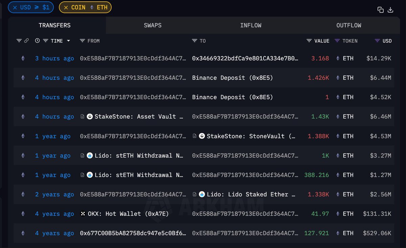Viewport: 406px width, 248px height.
Task: Click the chain-link filter icon in the header
Action: 26,41
